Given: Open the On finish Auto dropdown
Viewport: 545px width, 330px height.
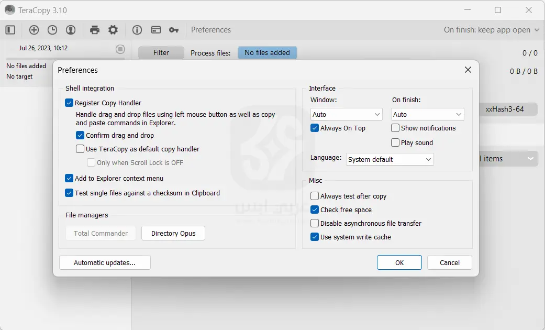Looking at the screenshot, I should click(x=427, y=115).
